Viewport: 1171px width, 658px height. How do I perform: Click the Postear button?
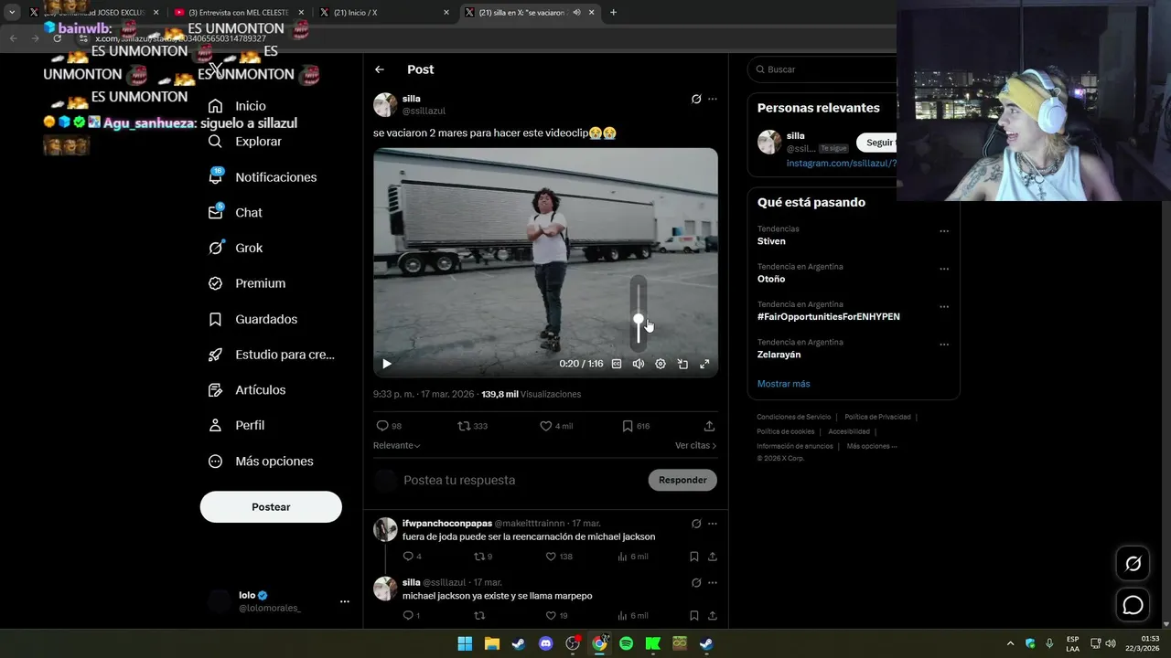(271, 507)
